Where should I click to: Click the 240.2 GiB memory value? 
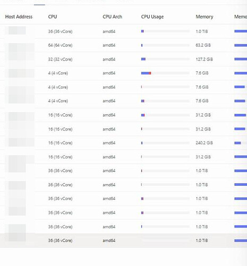pos(204,143)
